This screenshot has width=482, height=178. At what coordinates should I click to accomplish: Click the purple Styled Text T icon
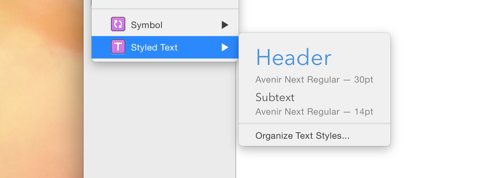[118, 47]
